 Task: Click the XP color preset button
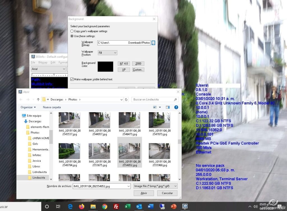(124, 70)
